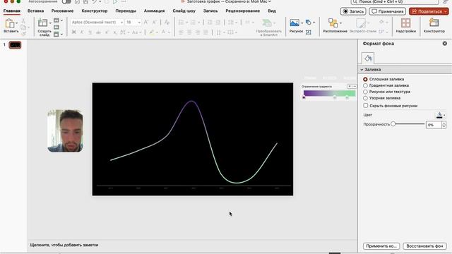Toggle italic with the К icon
This screenshot has height=254, width=452.
(82, 32)
